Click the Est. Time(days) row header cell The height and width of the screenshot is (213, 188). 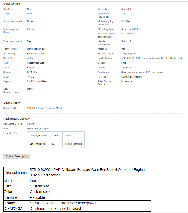pos(38,144)
